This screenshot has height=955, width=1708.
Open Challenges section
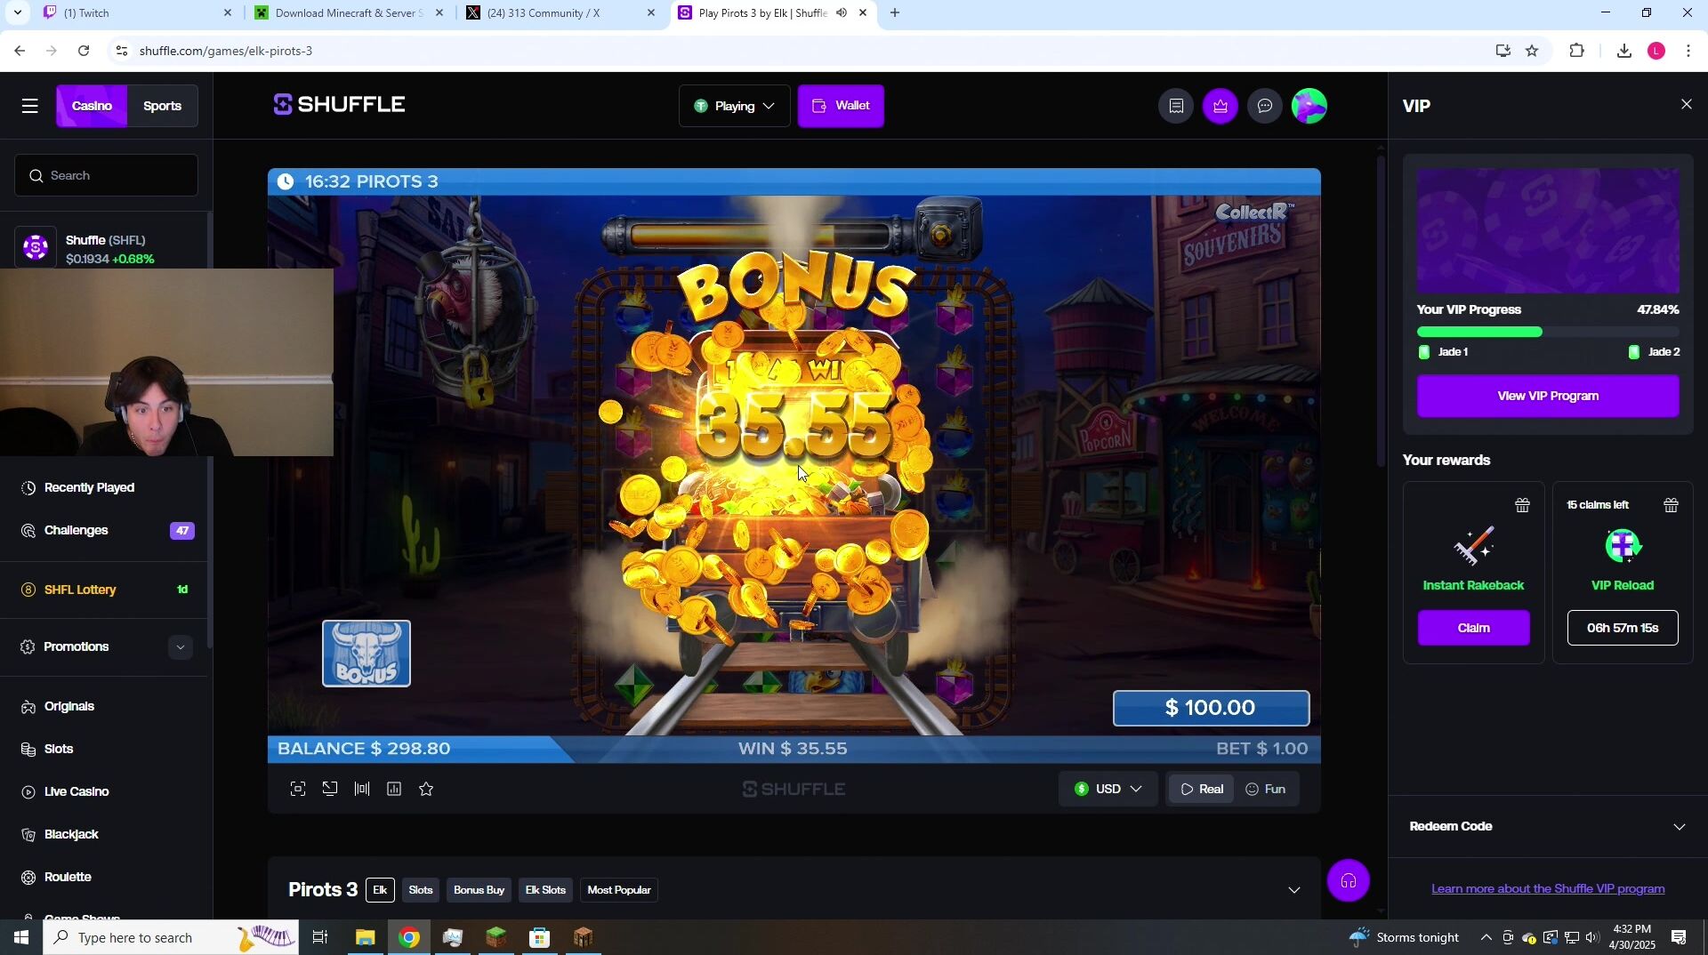(x=76, y=531)
